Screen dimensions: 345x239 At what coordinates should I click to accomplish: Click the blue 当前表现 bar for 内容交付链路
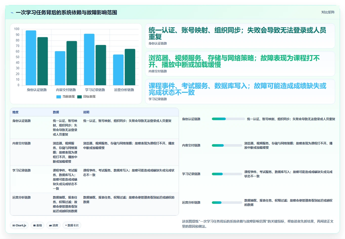click(60, 68)
